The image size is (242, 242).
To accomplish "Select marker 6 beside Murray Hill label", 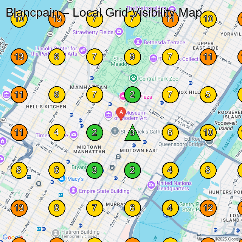I will [132, 208].
